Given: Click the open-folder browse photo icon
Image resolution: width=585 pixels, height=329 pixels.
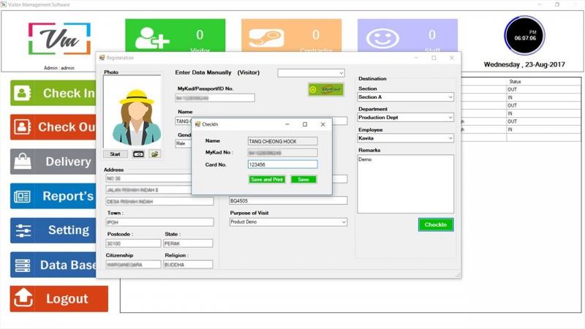Looking at the screenshot, I should [x=155, y=154].
